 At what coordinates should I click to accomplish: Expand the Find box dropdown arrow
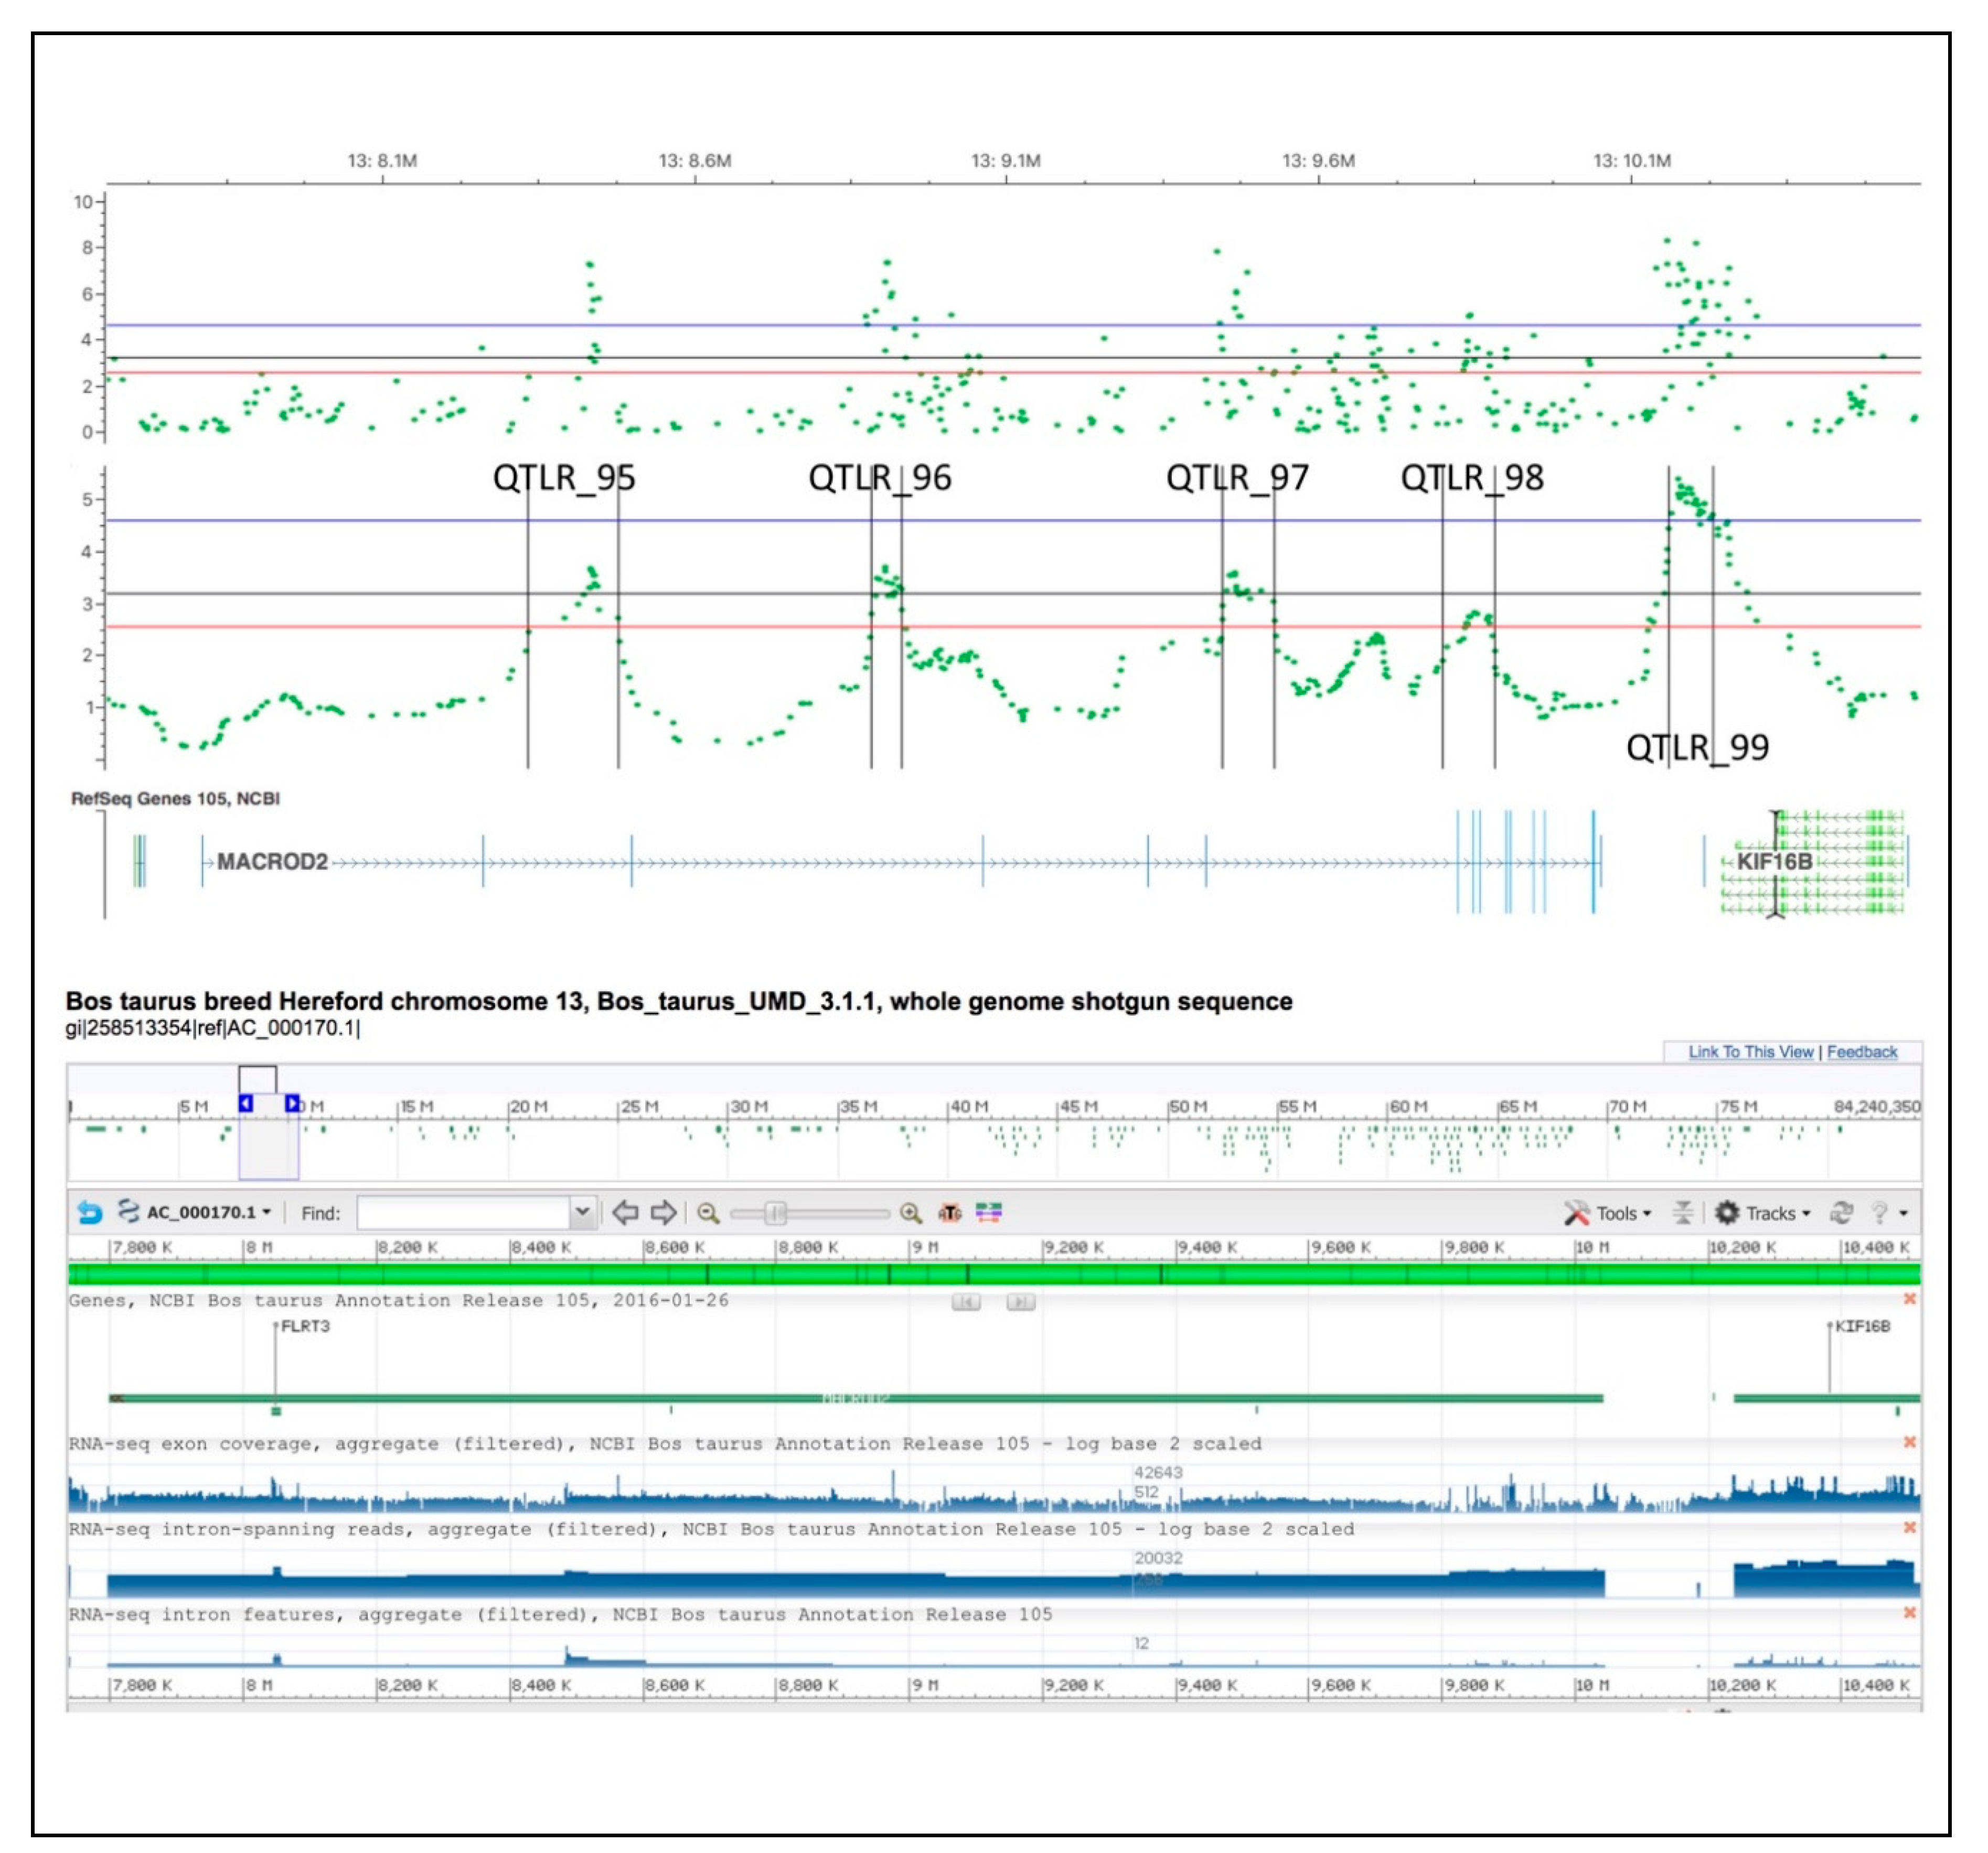point(582,1213)
